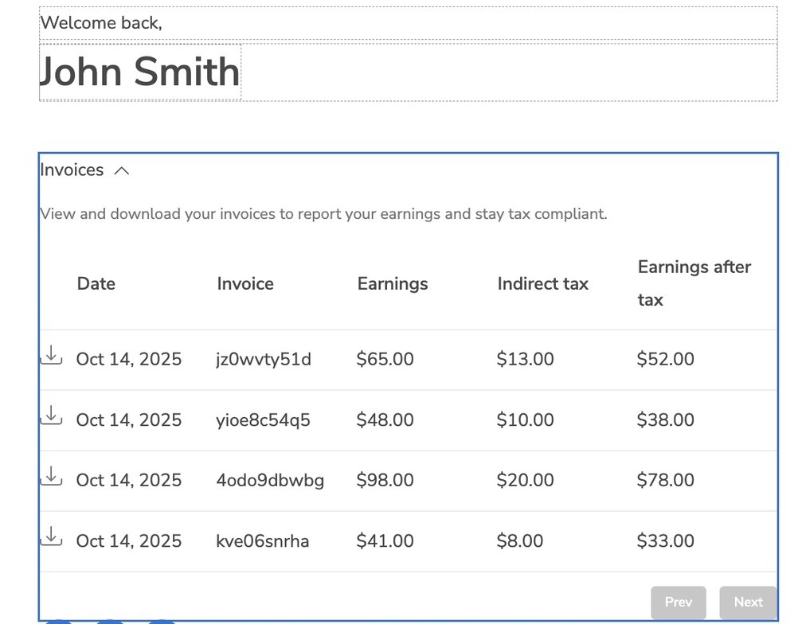Click the Date column header

pos(96,284)
